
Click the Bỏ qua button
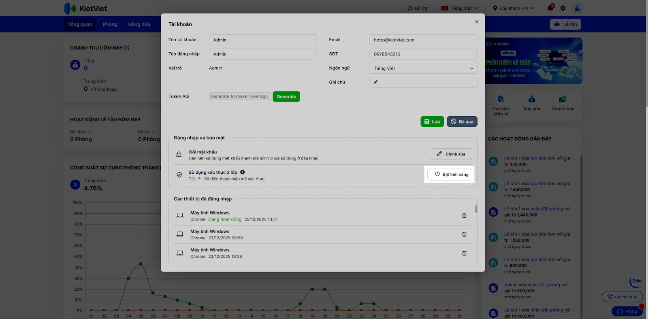pyautogui.click(x=462, y=122)
